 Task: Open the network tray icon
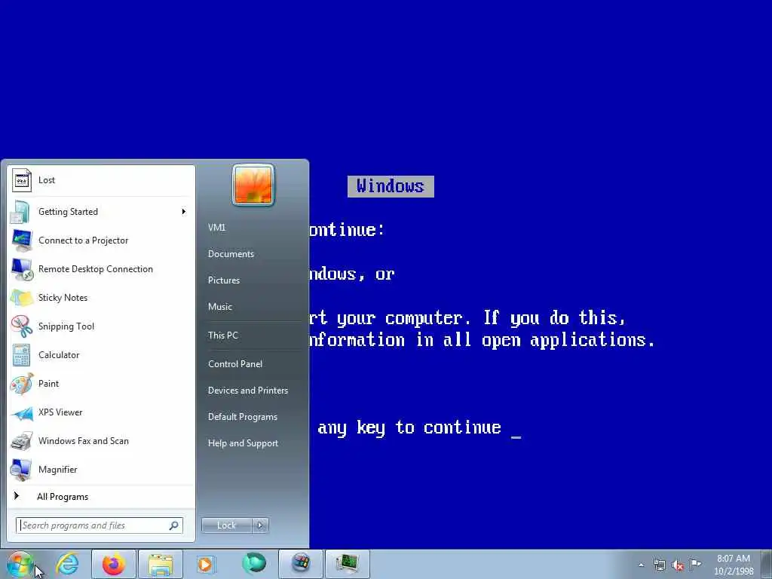(659, 565)
